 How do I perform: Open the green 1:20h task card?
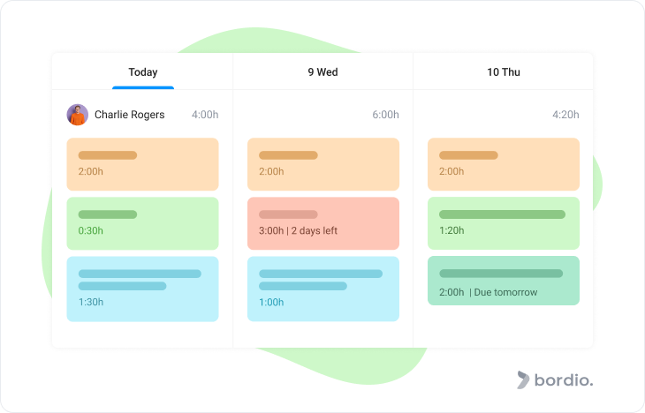pyautogui.click(x=504, y=223)
